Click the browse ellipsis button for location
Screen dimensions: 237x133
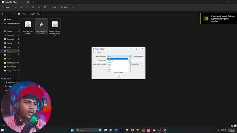pos(143,65)
